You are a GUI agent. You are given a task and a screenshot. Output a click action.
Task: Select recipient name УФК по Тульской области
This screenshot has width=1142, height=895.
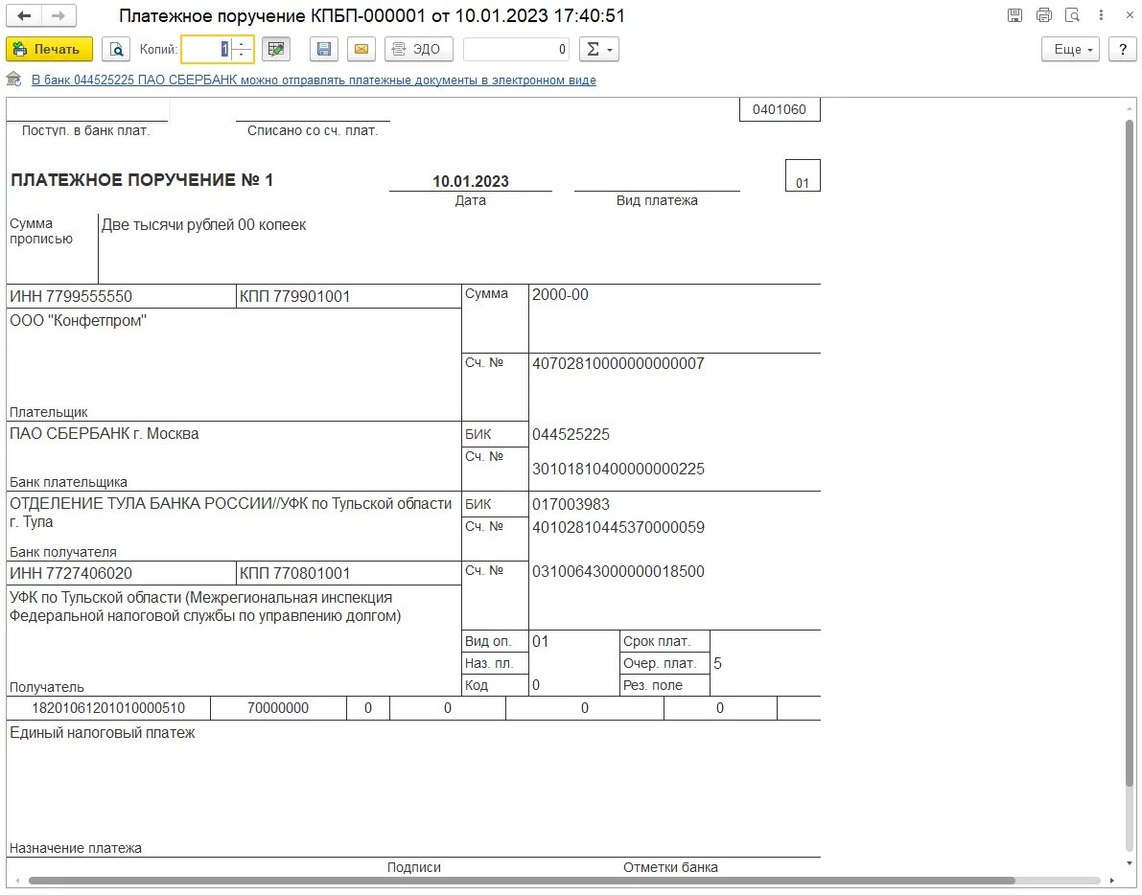tap(205, 607)
